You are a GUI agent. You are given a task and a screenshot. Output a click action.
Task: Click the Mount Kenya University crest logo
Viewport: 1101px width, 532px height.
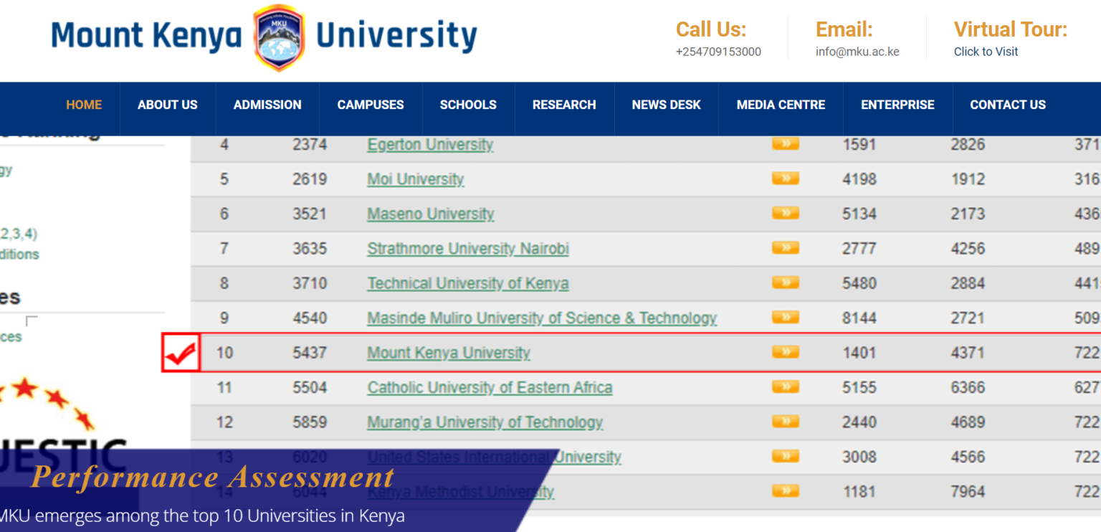[277, 34]
